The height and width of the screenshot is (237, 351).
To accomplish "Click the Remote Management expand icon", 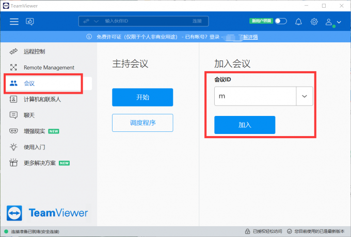I will [13, 67].
